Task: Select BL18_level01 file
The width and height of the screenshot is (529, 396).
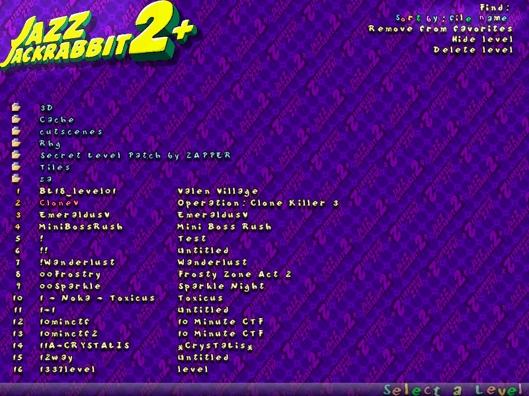Action: [x=78, y=191]
